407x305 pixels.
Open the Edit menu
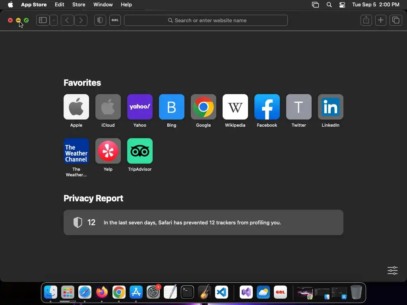[60, 5]
